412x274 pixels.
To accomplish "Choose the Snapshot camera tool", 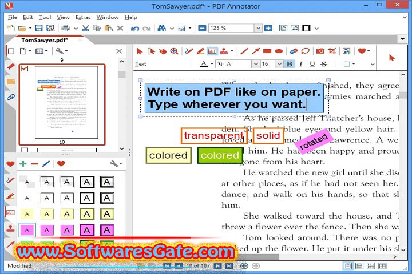I will pos(320,51).
